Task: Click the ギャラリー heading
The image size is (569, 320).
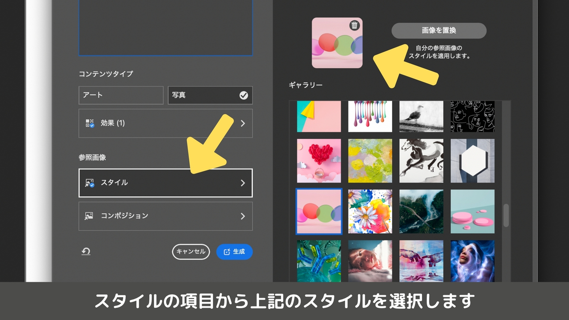Action: 306,85
